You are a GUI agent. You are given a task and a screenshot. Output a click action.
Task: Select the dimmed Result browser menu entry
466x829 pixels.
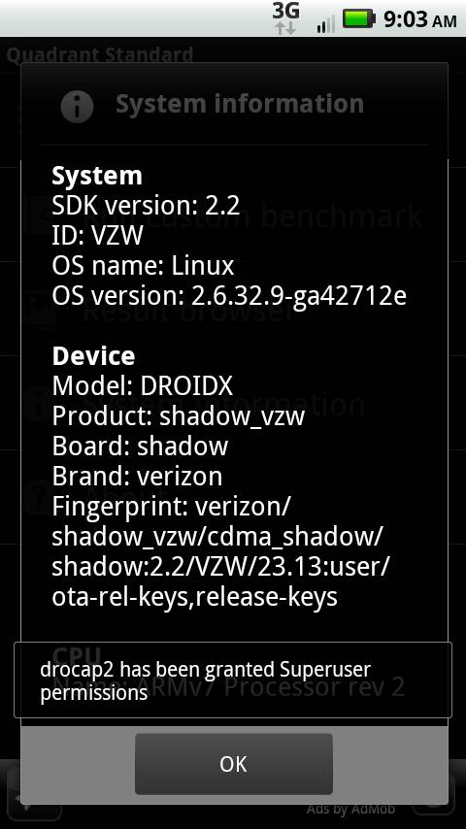click(187, 311)
